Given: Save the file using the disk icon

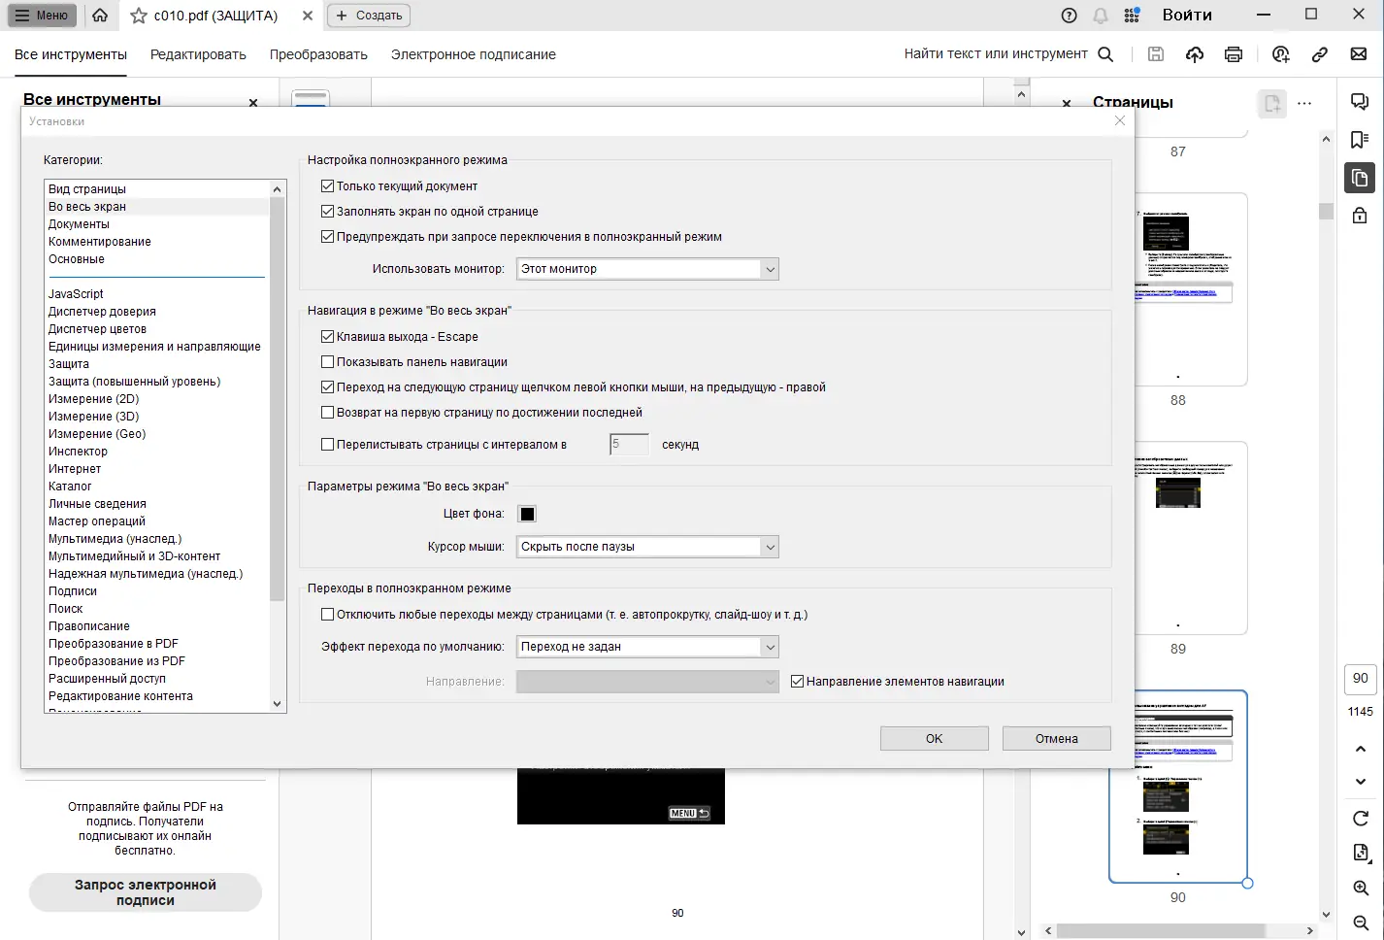Looking at the screenshot, I should coord(1155,54).
